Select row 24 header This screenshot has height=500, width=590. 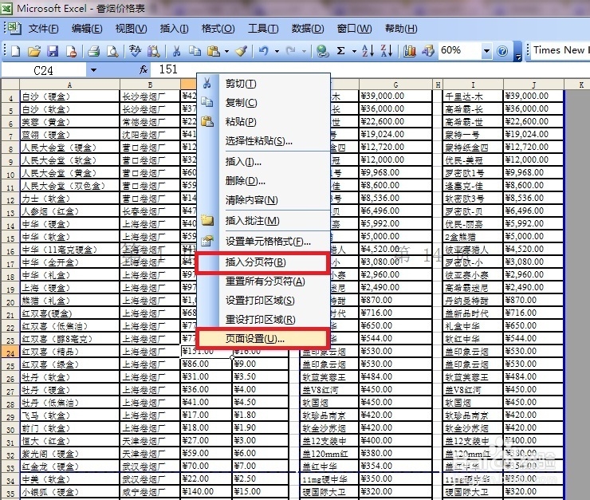point(10,353)
